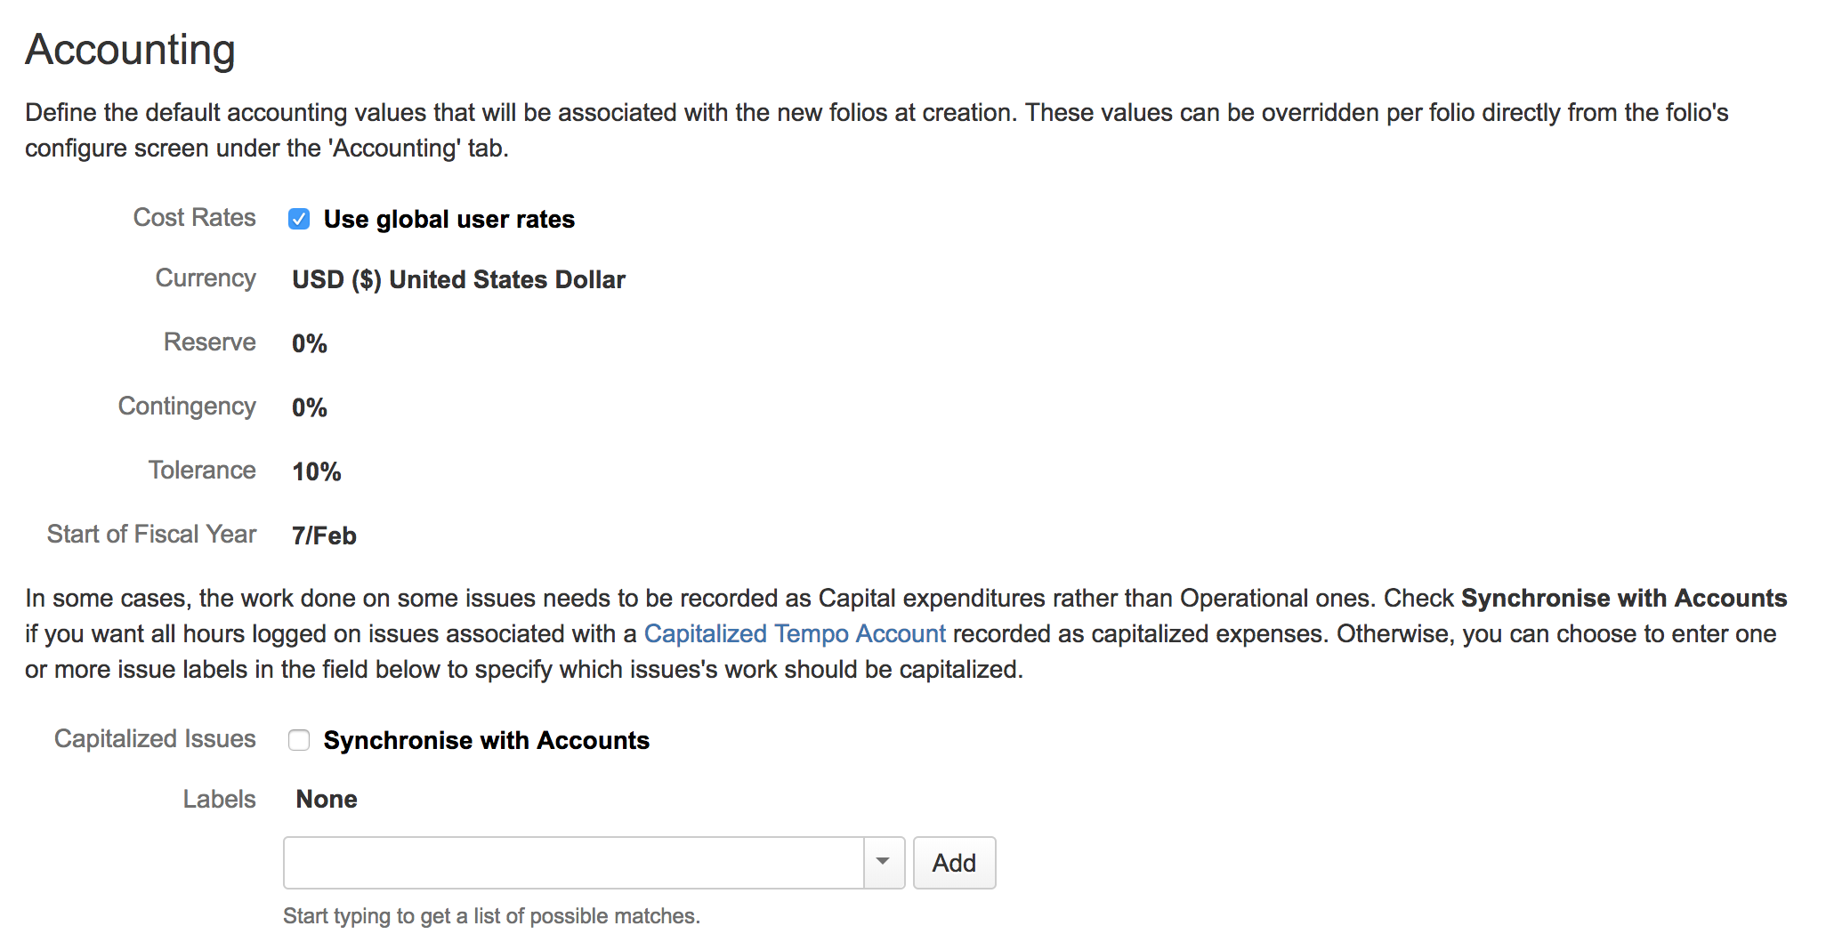Click the Tolerance field label
The height and width of the screenshot is (950, 1826).
(x=202, y=470)
